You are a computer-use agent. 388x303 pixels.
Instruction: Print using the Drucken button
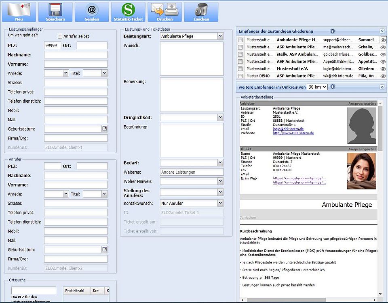click(164, 12)
